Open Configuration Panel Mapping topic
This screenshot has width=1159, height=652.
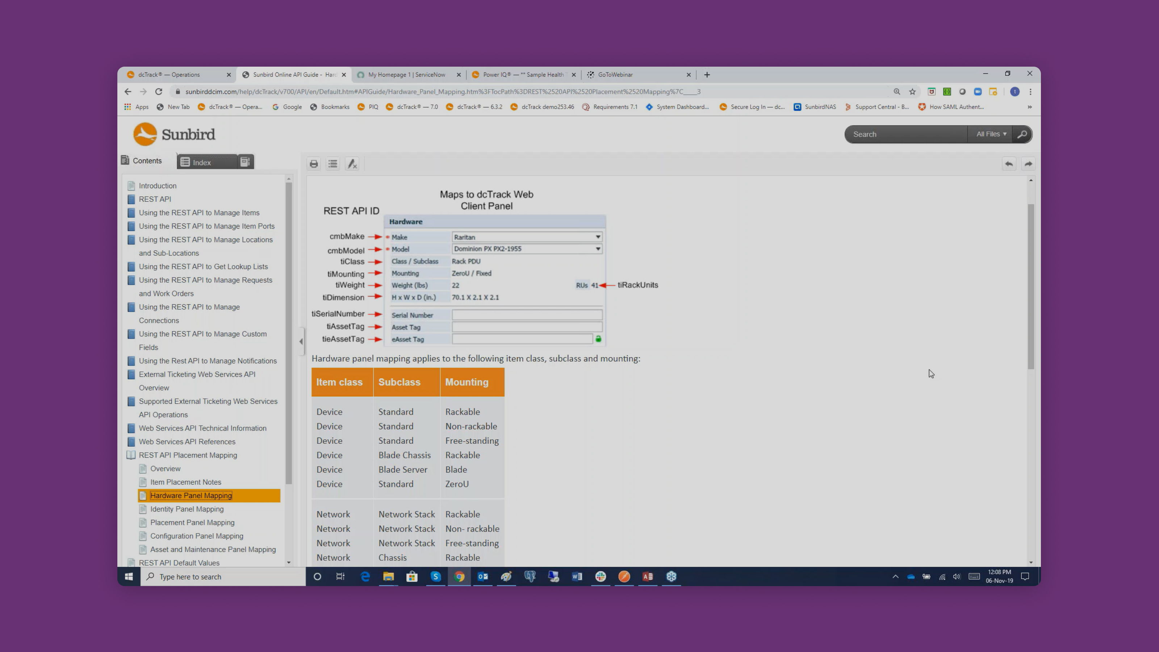(x=197, y=536)
